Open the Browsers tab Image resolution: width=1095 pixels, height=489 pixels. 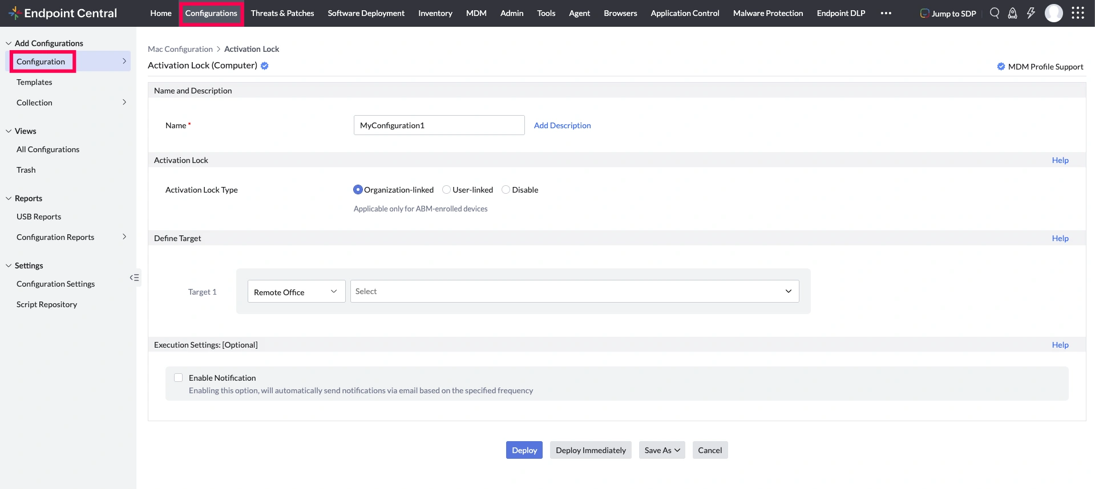coord(620,13)
